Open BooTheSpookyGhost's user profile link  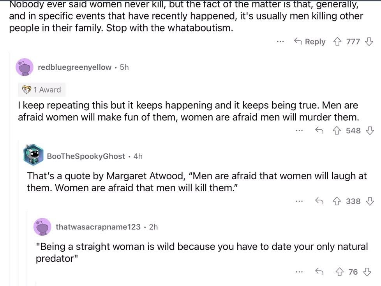pos(86,156)
